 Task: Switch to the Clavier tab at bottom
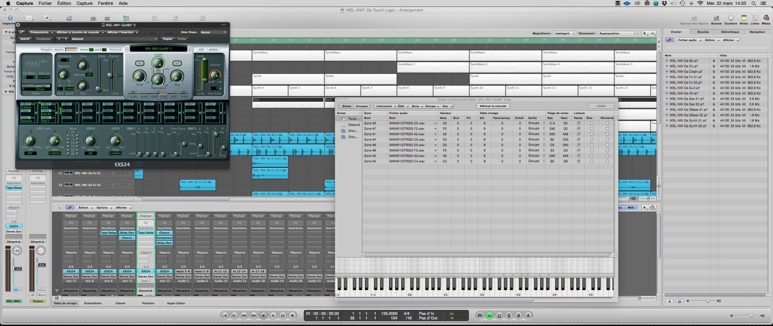point(120,303)
